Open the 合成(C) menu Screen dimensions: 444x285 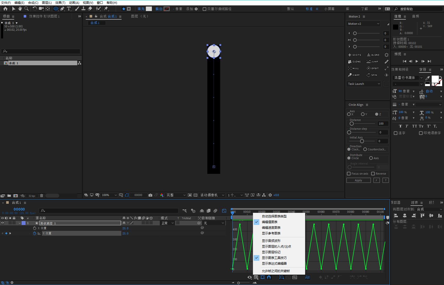pos(33,3)
